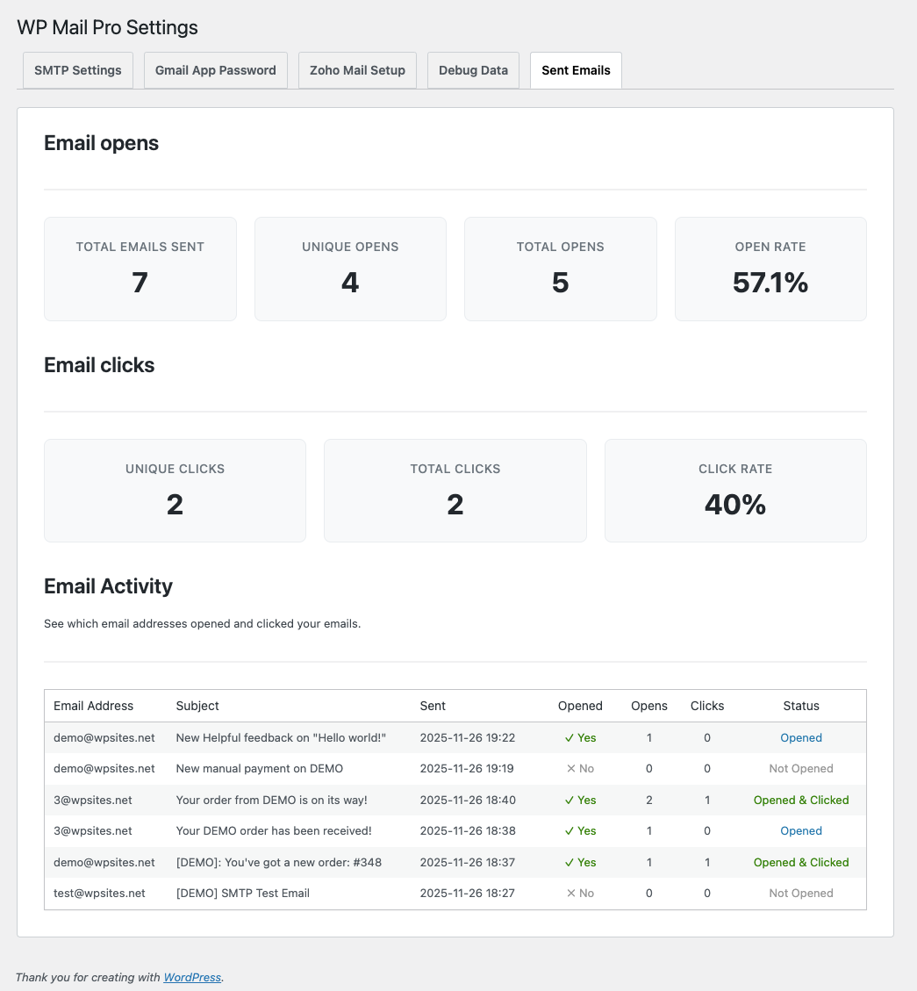Click green checkmark for Hello world feedback email
917x991 pixels.
coord(570,738)
